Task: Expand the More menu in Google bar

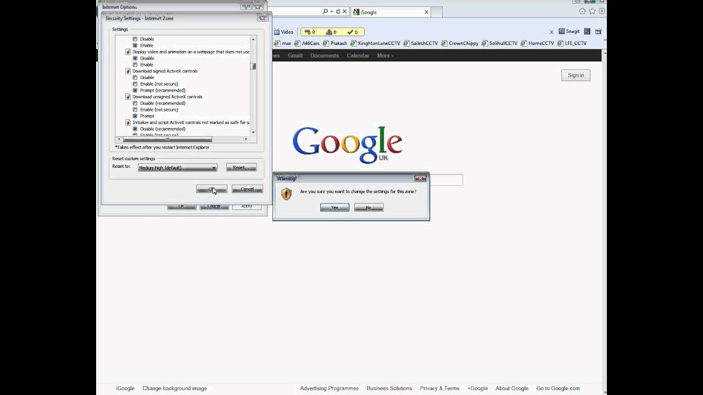Action: point(385,55)
